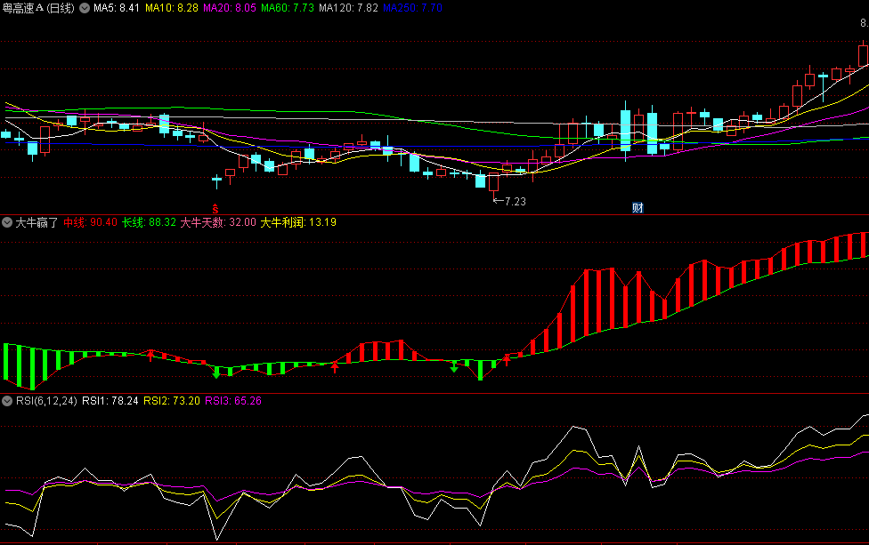Select the MA250: 7.70 label
The image size is (869, 545).
coord(412,8)
